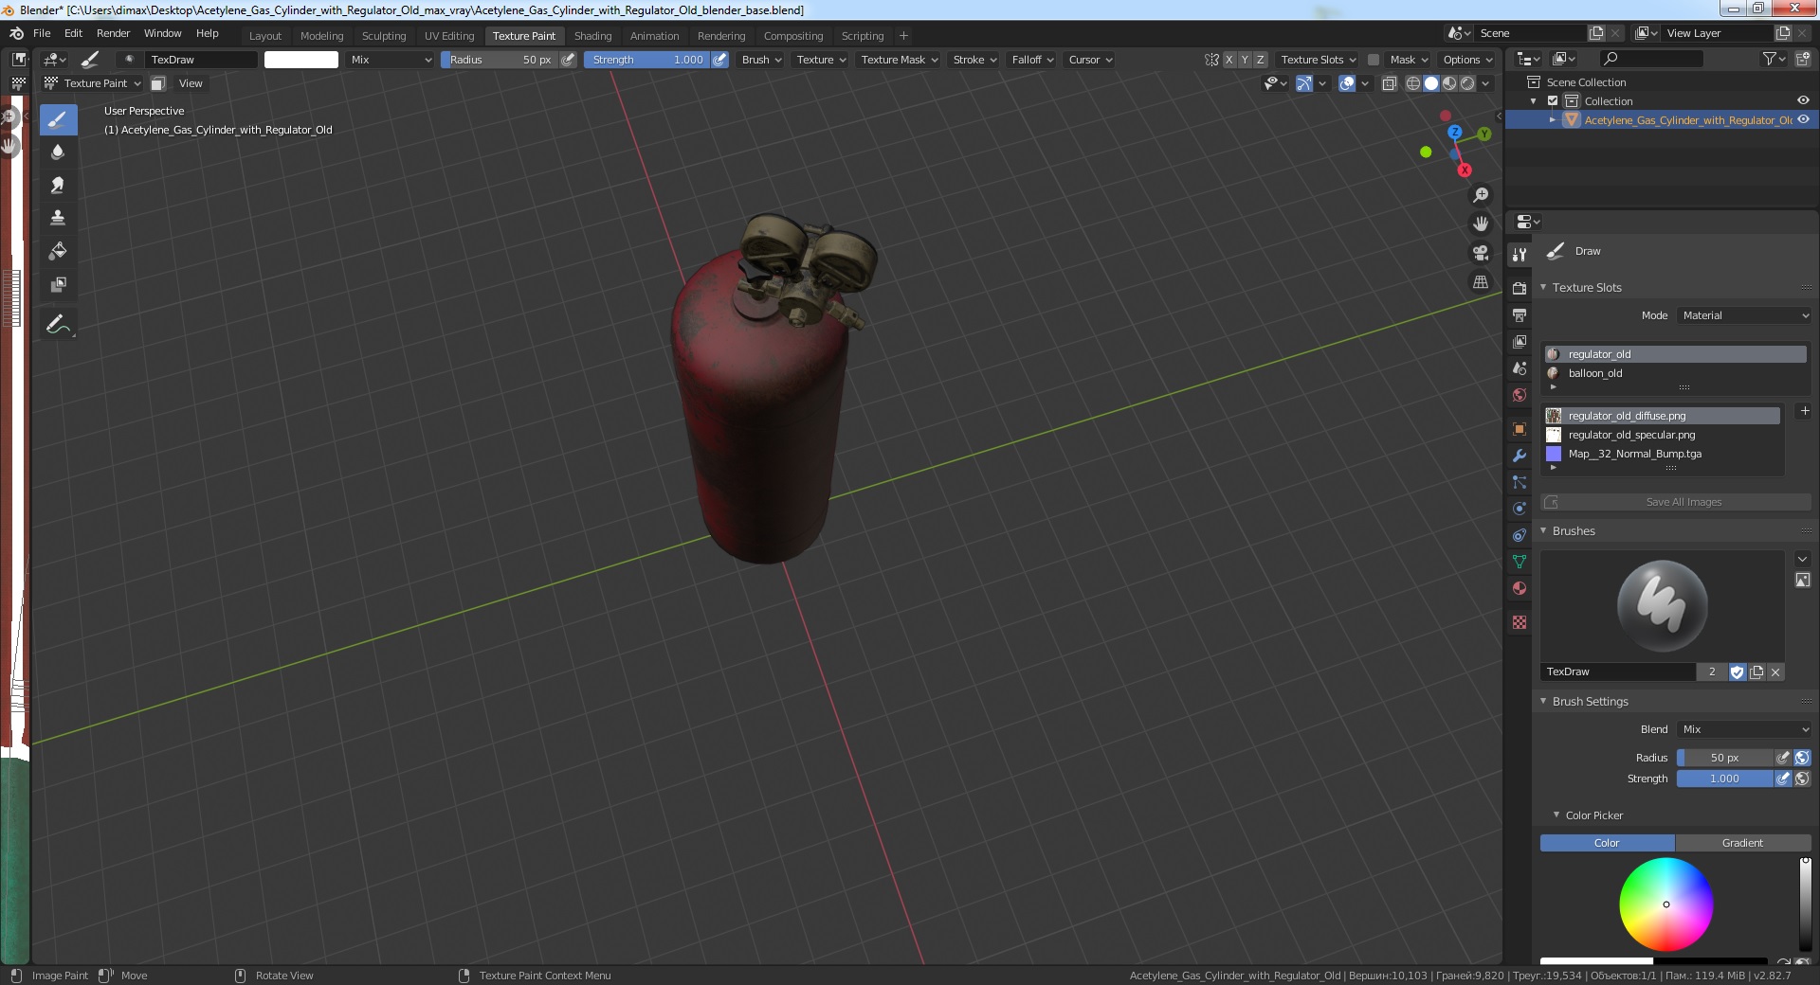Toggle Y axis symmetry
This screenshot has width=1820, height=985.
pyautogui.click(x=1245, y=60)
